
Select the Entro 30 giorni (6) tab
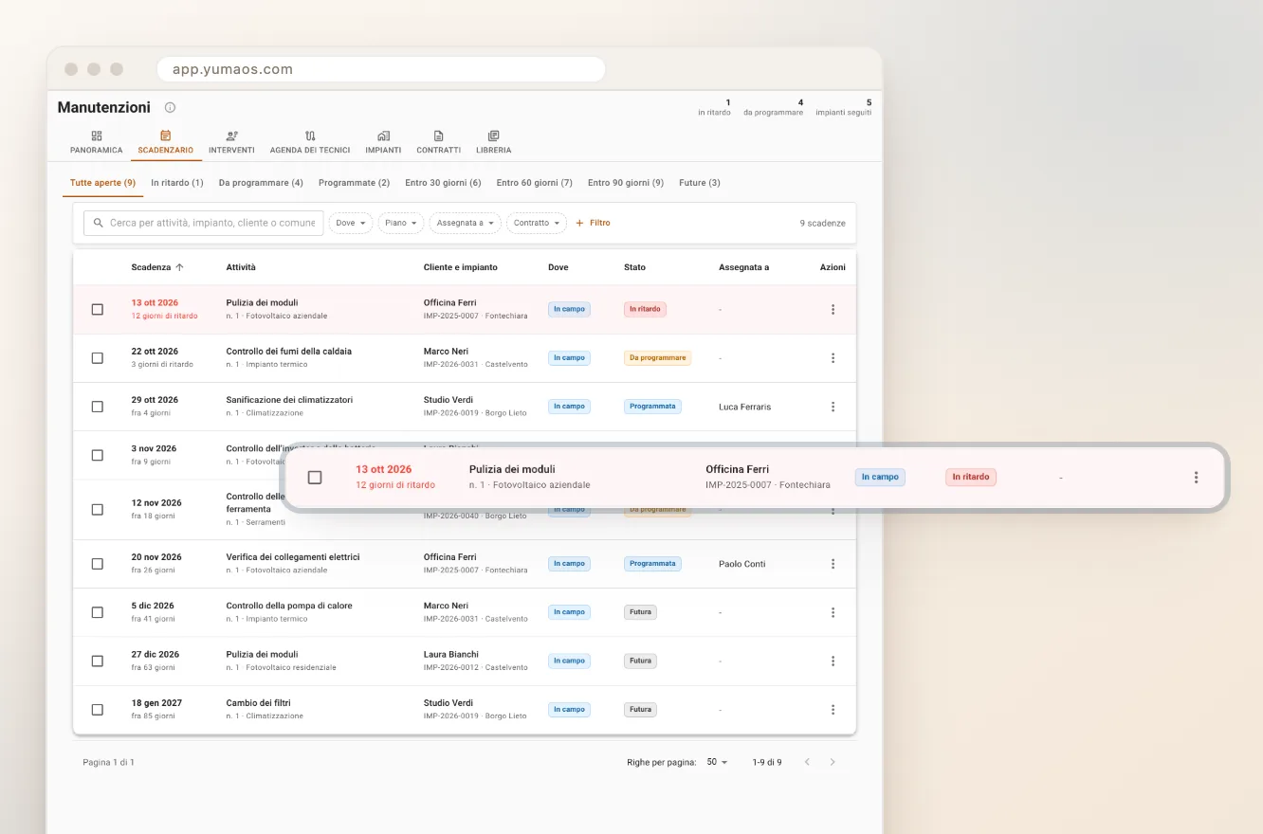443,183
